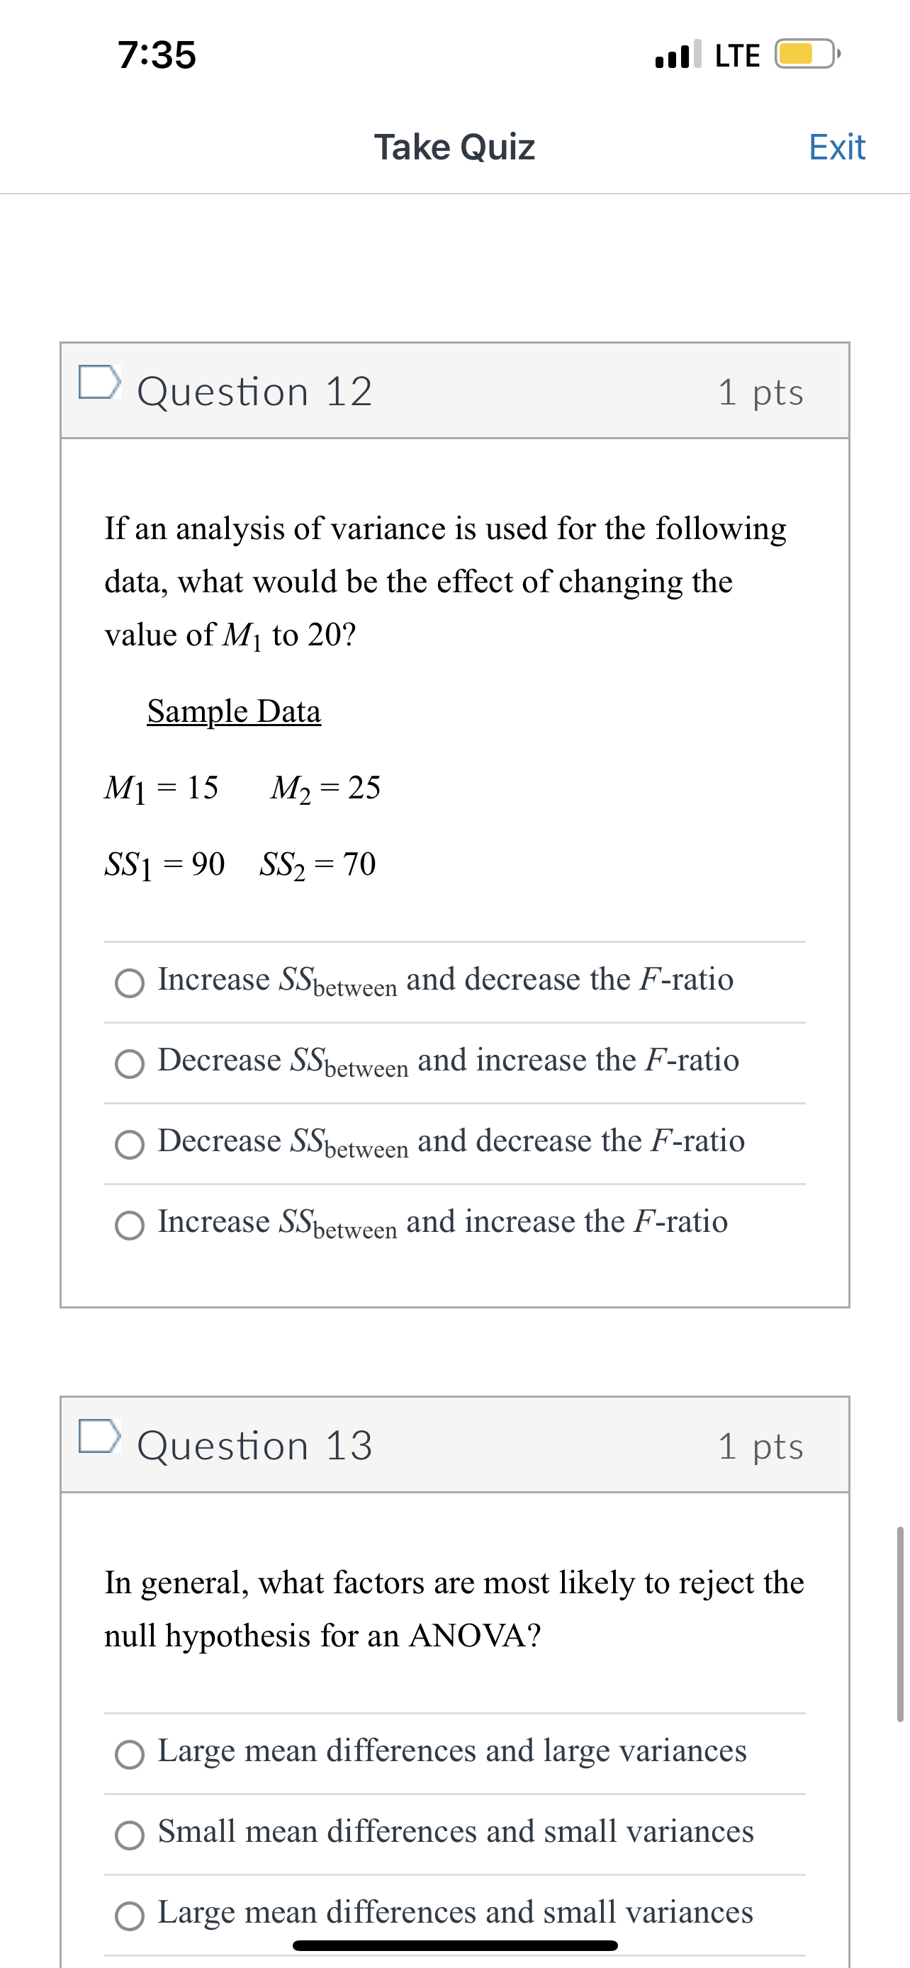Click the Take Quiz title
Viewport: 910px width, 1968px height.
454,147
